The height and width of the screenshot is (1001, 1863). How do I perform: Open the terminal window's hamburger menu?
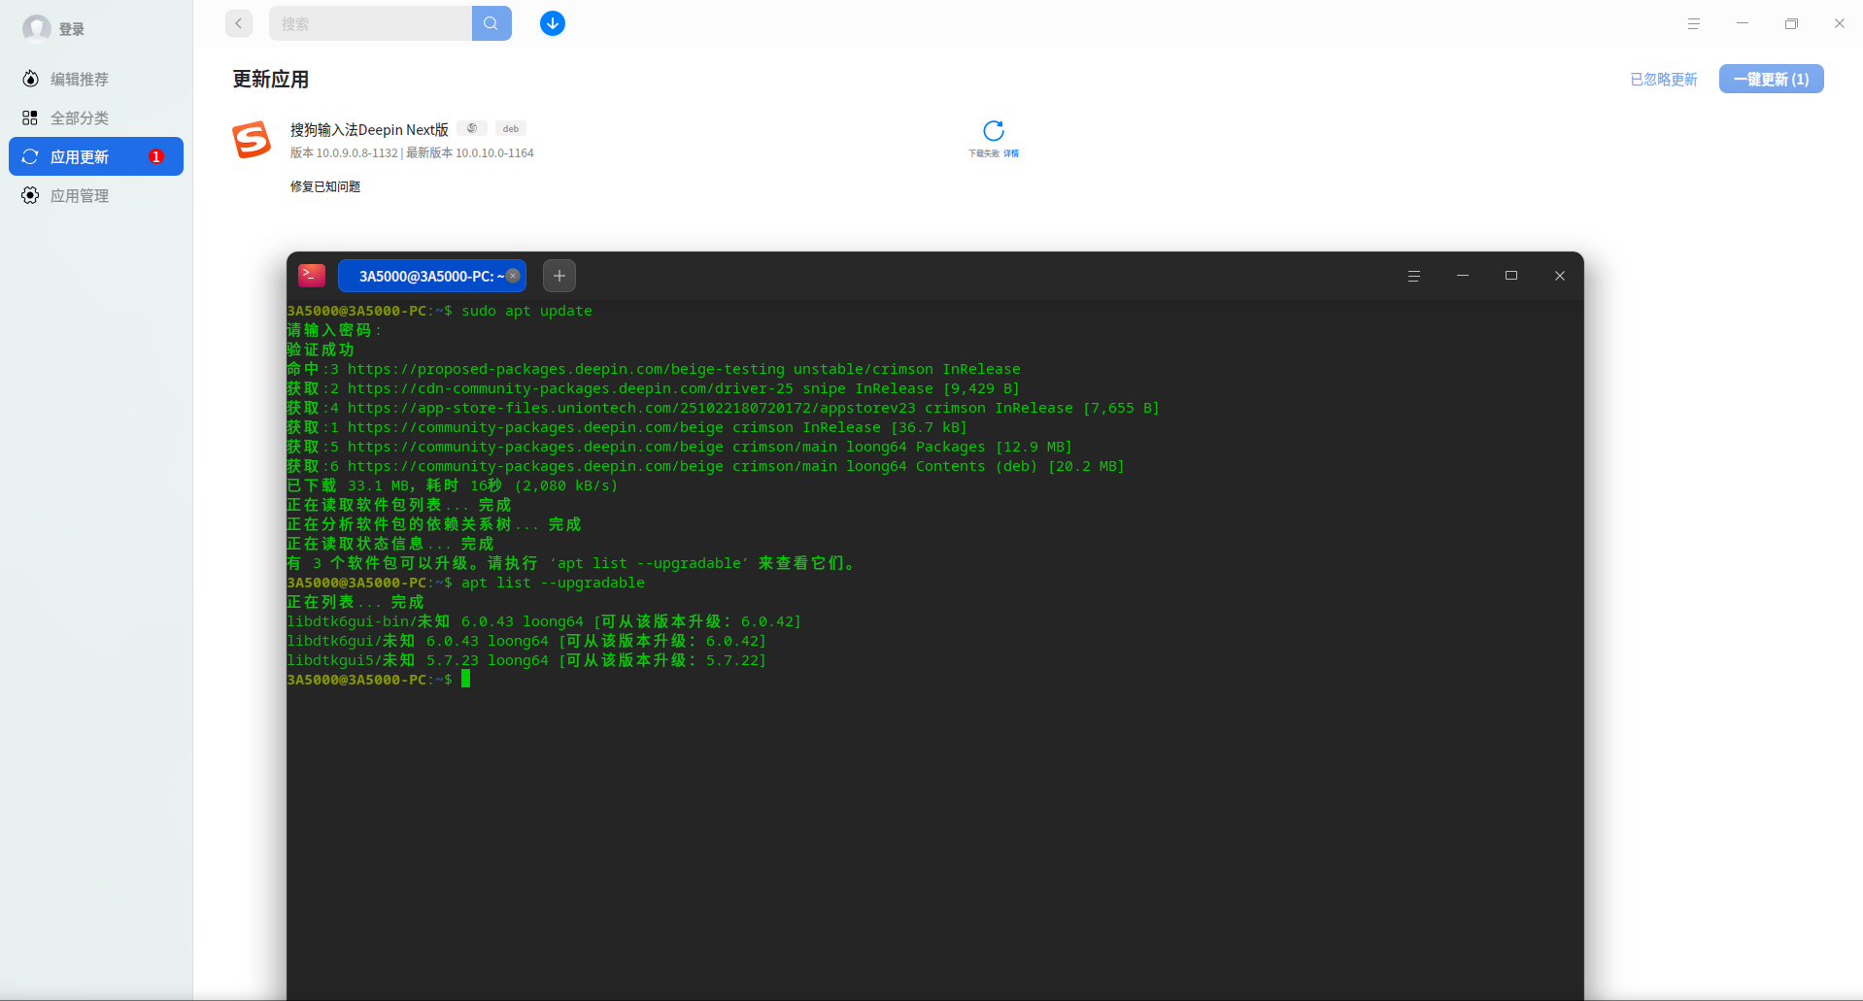(1414, 276)
